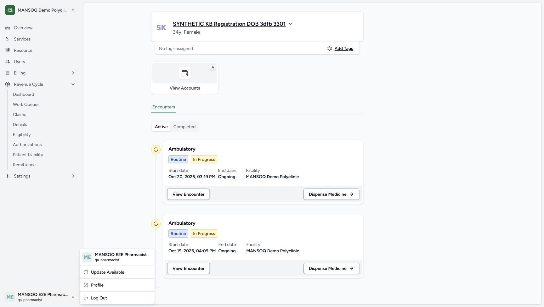Open the Encounters tab
Screen dimensions: 544x307
click(164, 107)
